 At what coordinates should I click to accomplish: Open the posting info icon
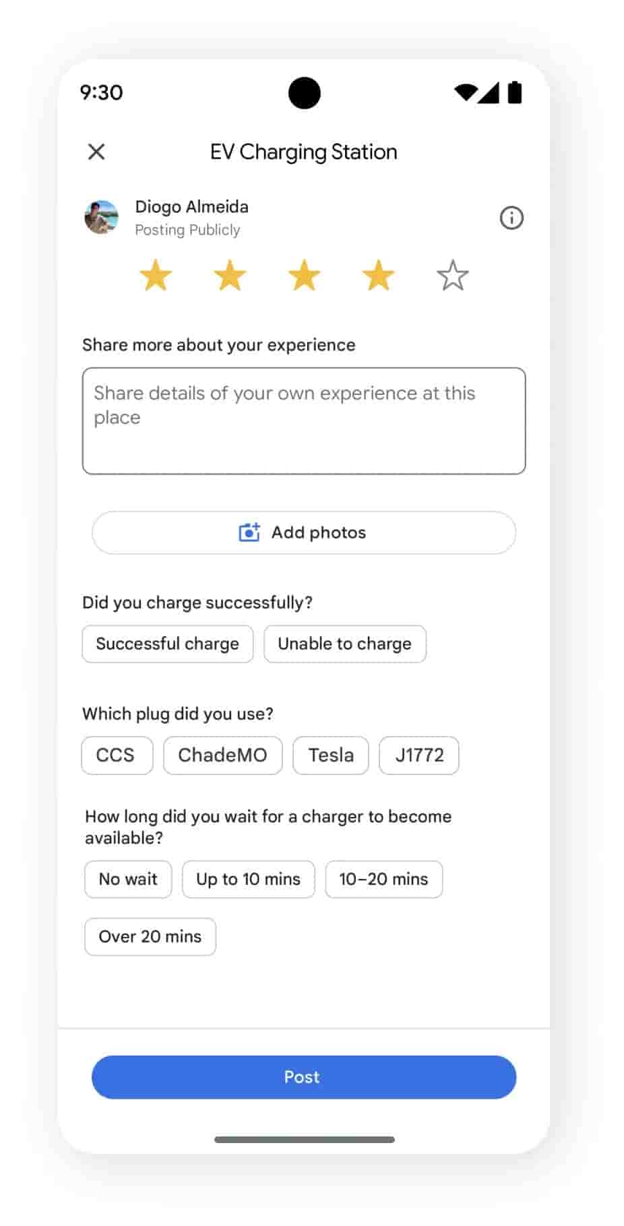[x=511, y=218]
